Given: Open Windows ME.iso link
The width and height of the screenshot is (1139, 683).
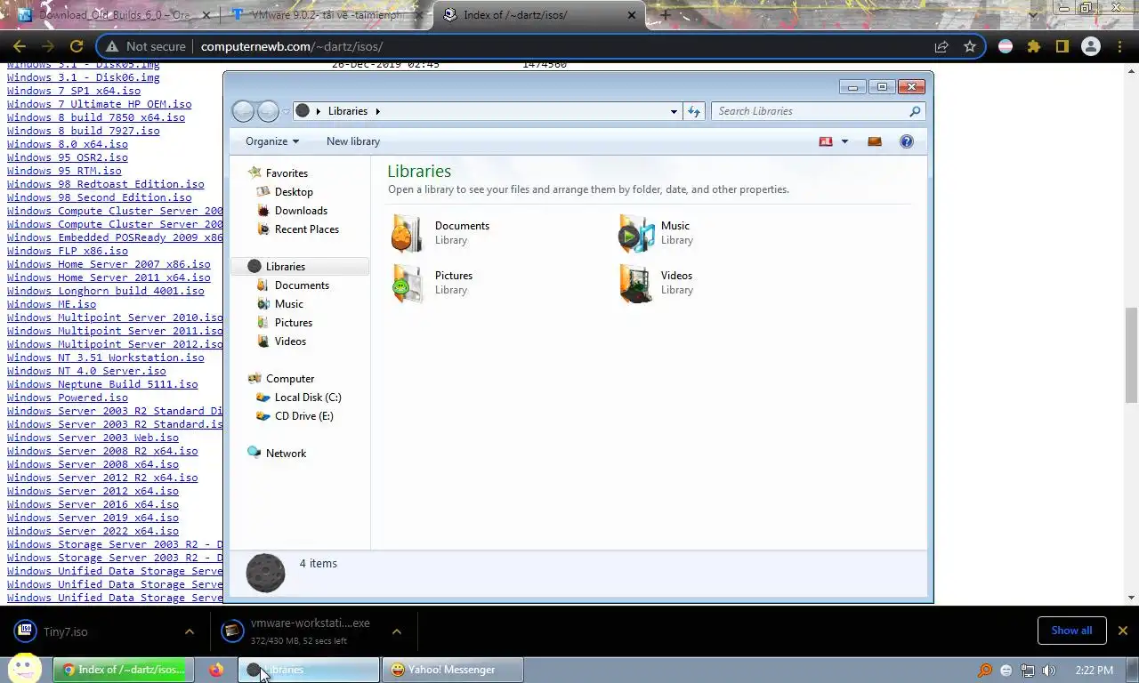Looking at the screenshot, I should (x=52, y=304).
